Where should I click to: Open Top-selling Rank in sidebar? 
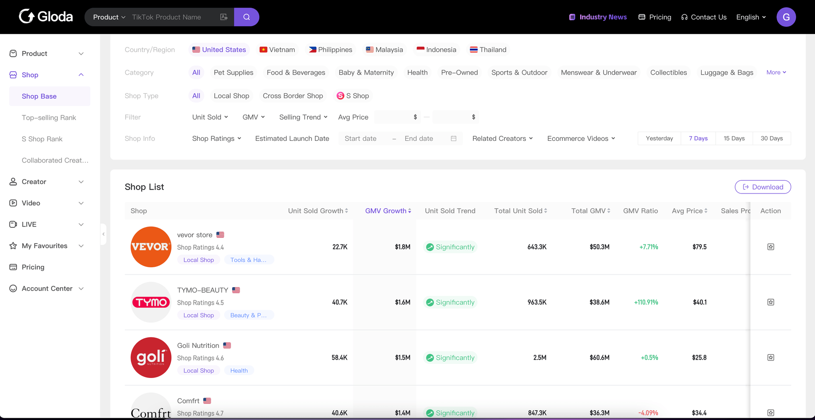point(49,118)
